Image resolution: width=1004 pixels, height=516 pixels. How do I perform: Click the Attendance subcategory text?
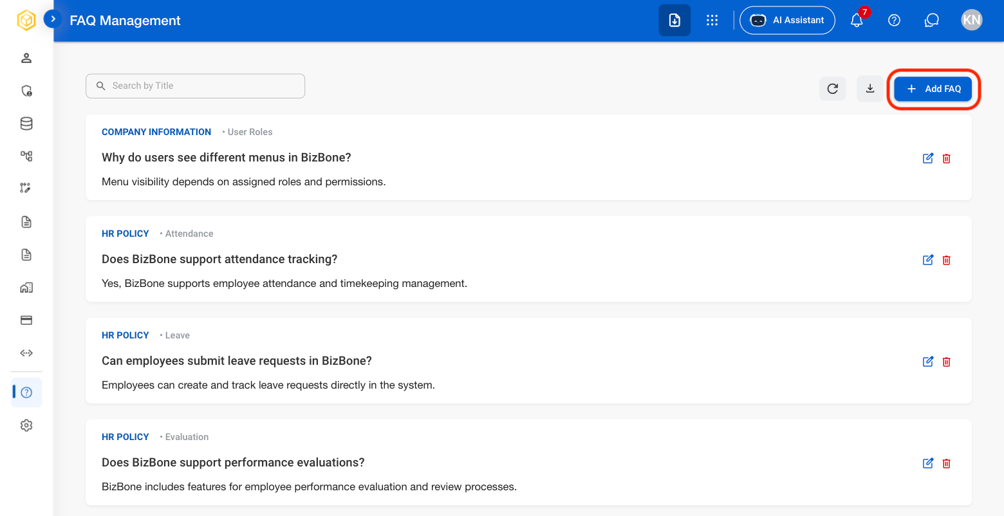coord(189,234)
